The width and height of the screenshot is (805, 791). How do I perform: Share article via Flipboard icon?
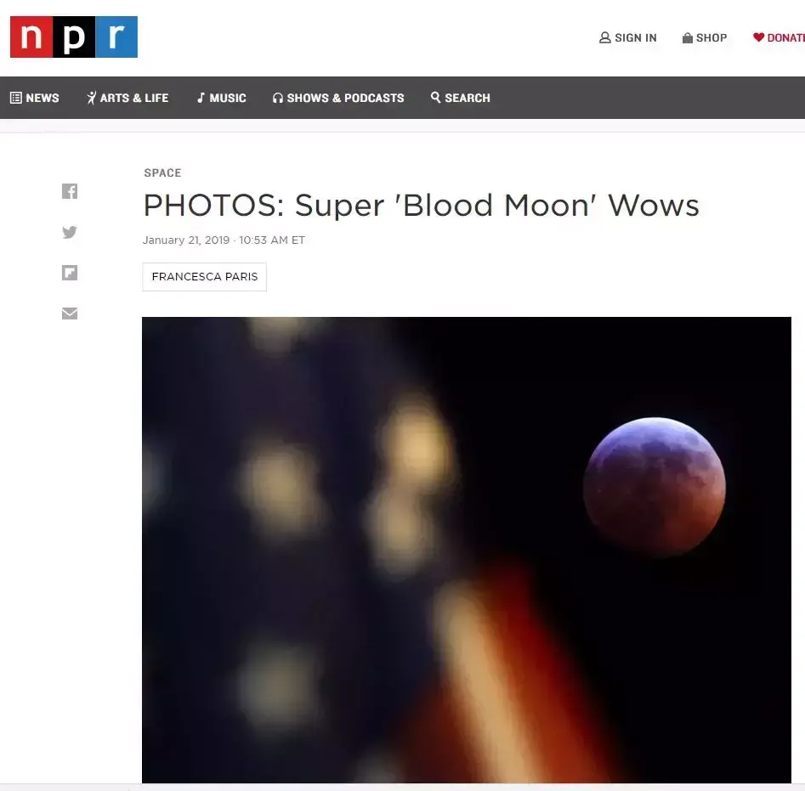(x=70, y=273)
